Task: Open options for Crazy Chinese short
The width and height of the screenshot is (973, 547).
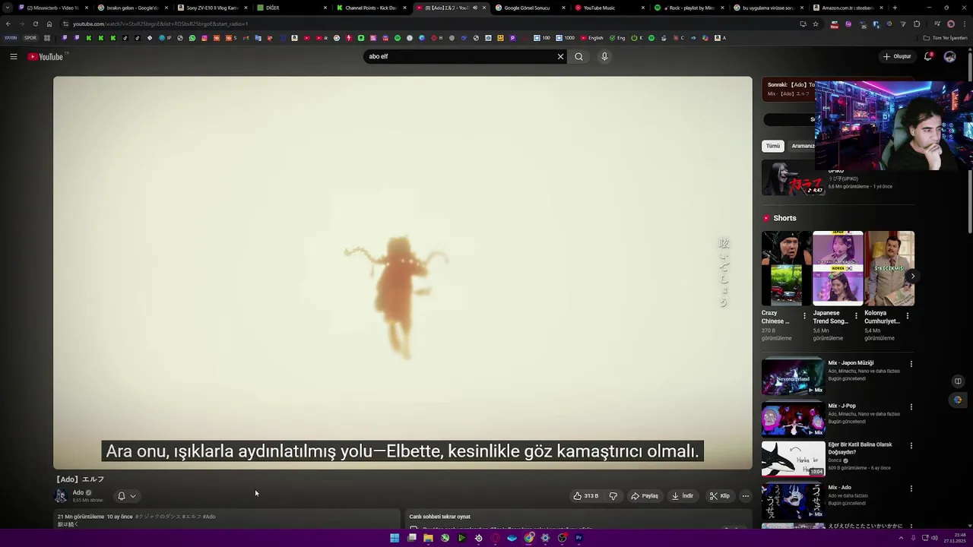Action: [x=805, y=316]
